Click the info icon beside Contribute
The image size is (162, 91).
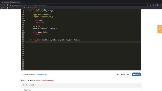[45, 75]
